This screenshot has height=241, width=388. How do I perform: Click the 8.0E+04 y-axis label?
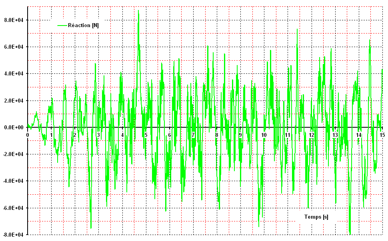tap(14, 20)
